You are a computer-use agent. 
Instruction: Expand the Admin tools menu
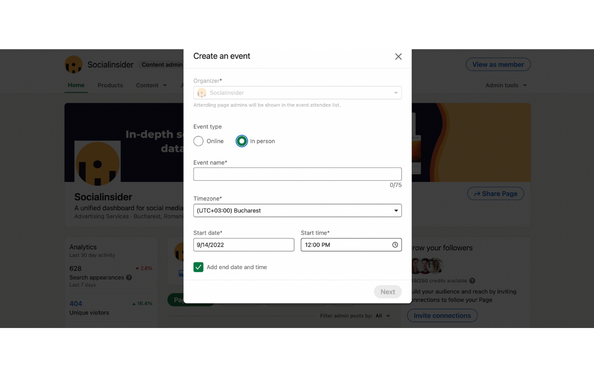506,85
